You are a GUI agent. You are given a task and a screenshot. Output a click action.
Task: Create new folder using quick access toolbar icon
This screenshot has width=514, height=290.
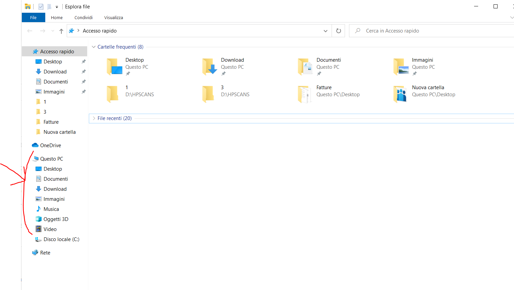(x=49, y=6)
